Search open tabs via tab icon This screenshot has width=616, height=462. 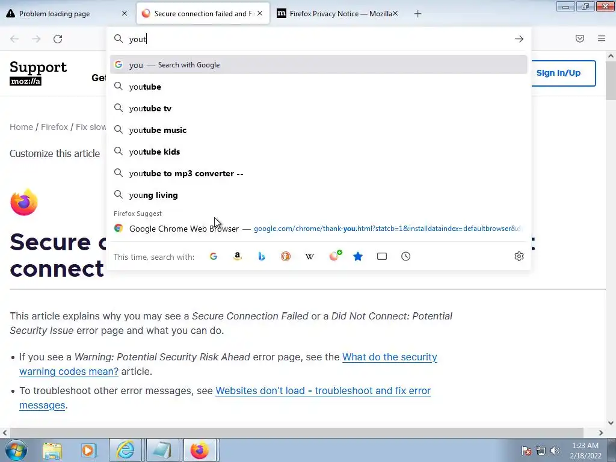[x=382, y=256]
